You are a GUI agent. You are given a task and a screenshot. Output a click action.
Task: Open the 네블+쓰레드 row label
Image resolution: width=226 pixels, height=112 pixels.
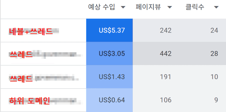pos(31,31)
